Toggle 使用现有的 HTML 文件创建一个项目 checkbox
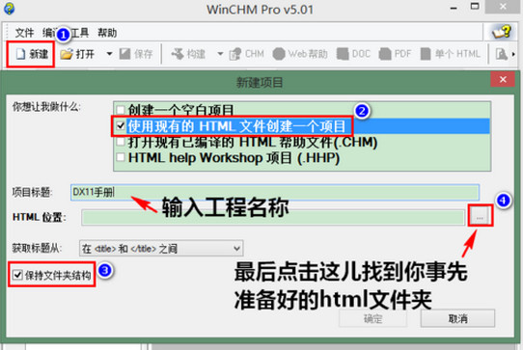This screenshot has height=350, width=523. pyautogui.click(x=121, y=125)
